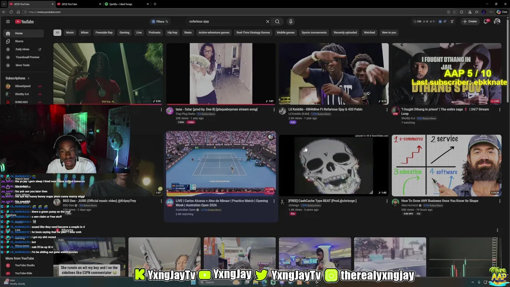Open options for Lil Keiddie Kill4Mine video
Screen dimensions: 510x287
[387, 110]
